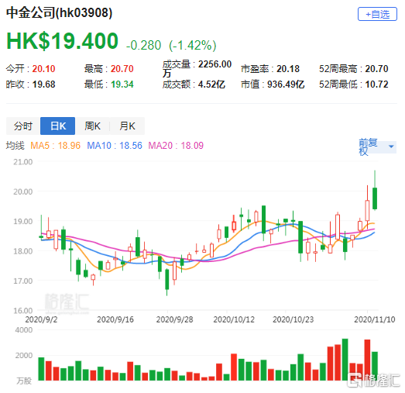Open the 前复权 dropdown
The image size is (405, 393).
(x=377, y=147)
